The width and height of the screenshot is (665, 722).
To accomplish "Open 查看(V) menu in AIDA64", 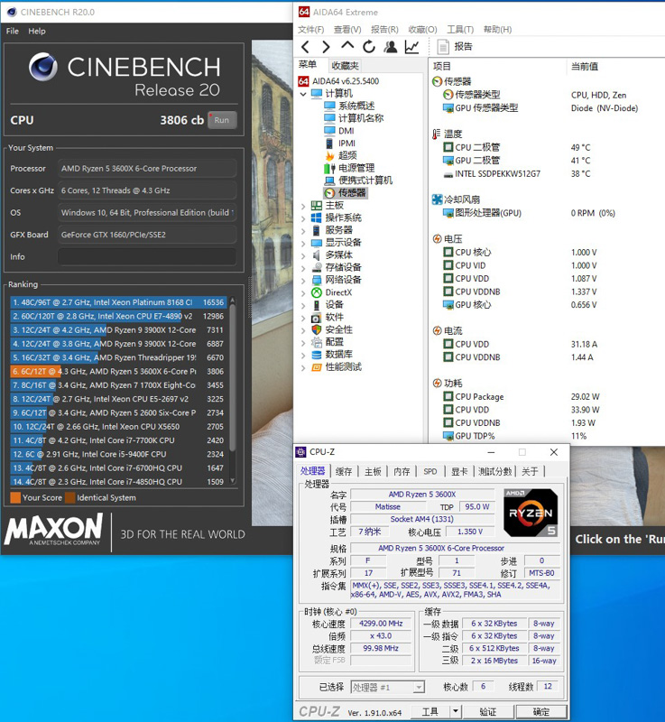I will [x=347, y=30].
